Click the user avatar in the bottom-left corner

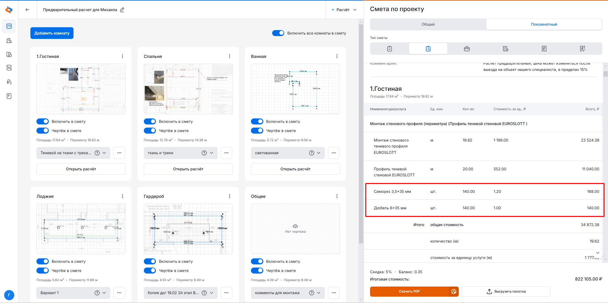9,295
